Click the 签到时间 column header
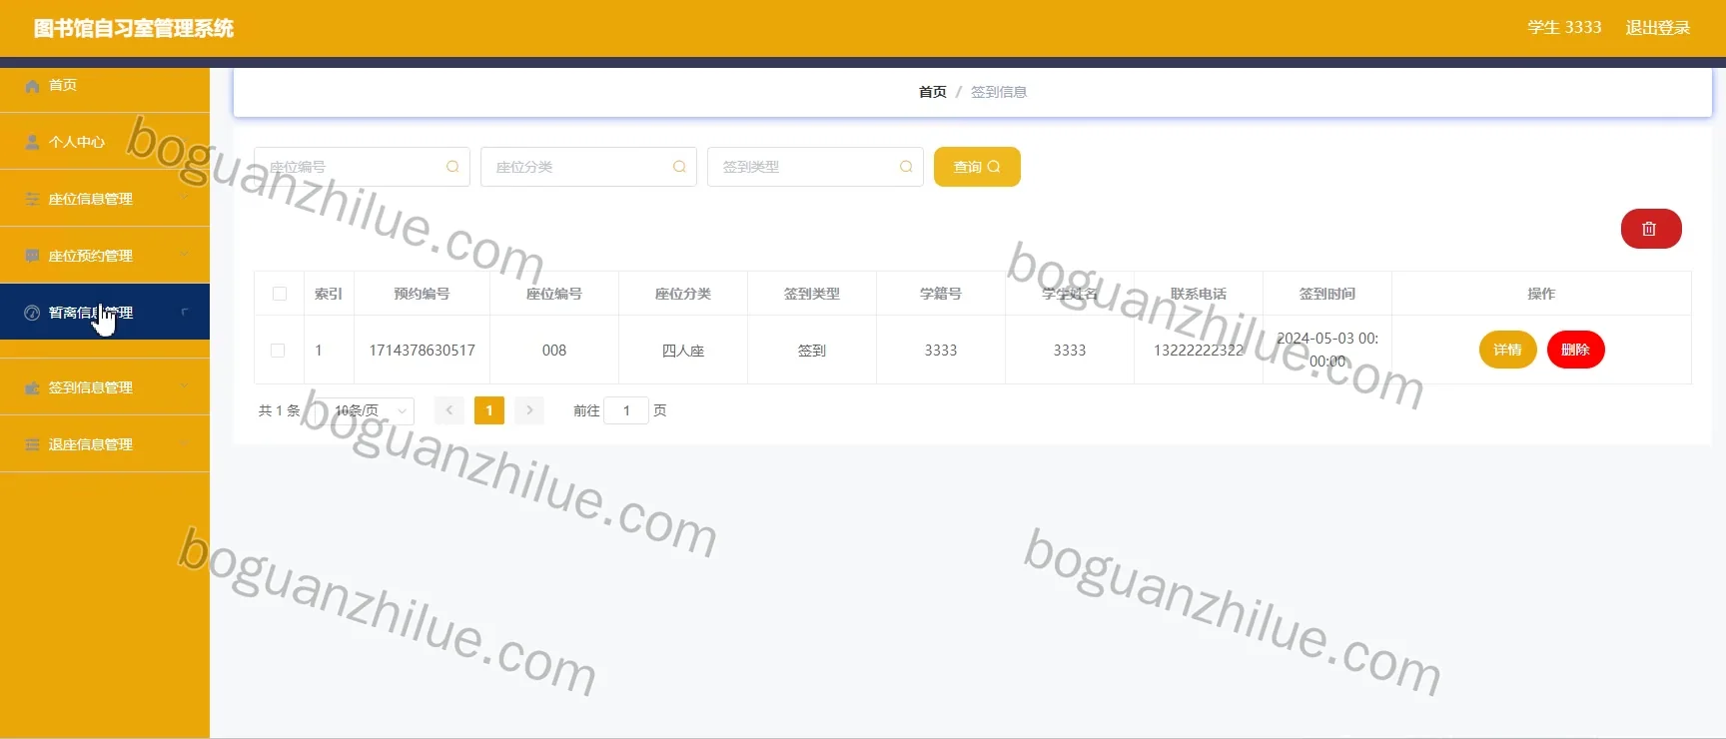The height and width of the screenshot is (739, 1726). point(1327,294)
